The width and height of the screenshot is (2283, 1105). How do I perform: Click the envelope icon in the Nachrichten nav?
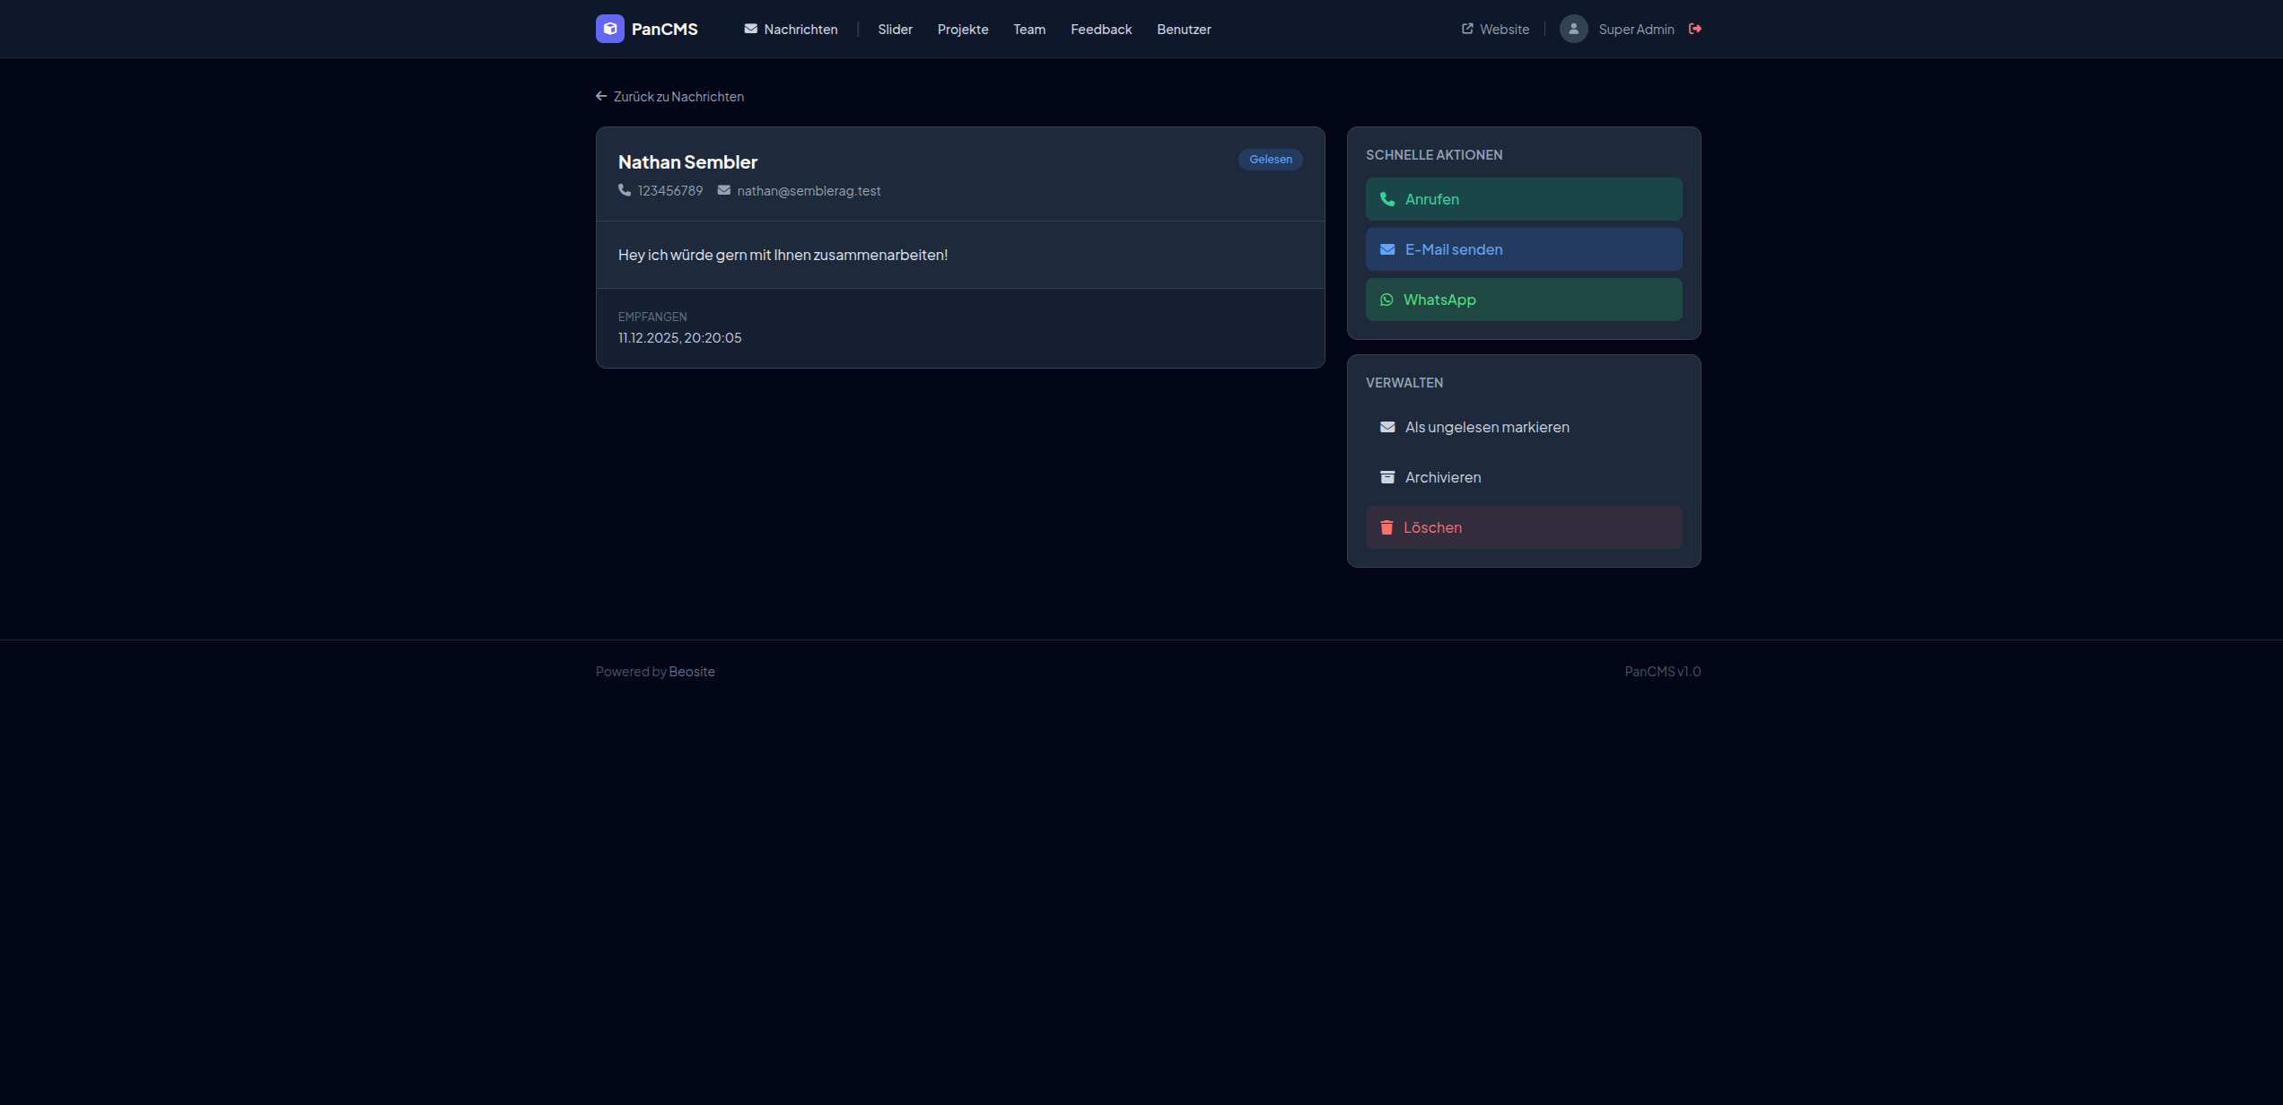(750, 29)
